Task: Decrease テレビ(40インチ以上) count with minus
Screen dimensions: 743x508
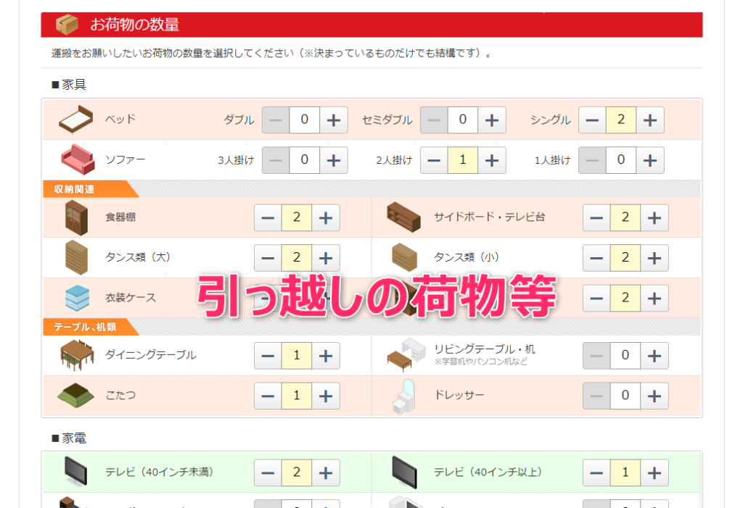Action: (596, 472)
